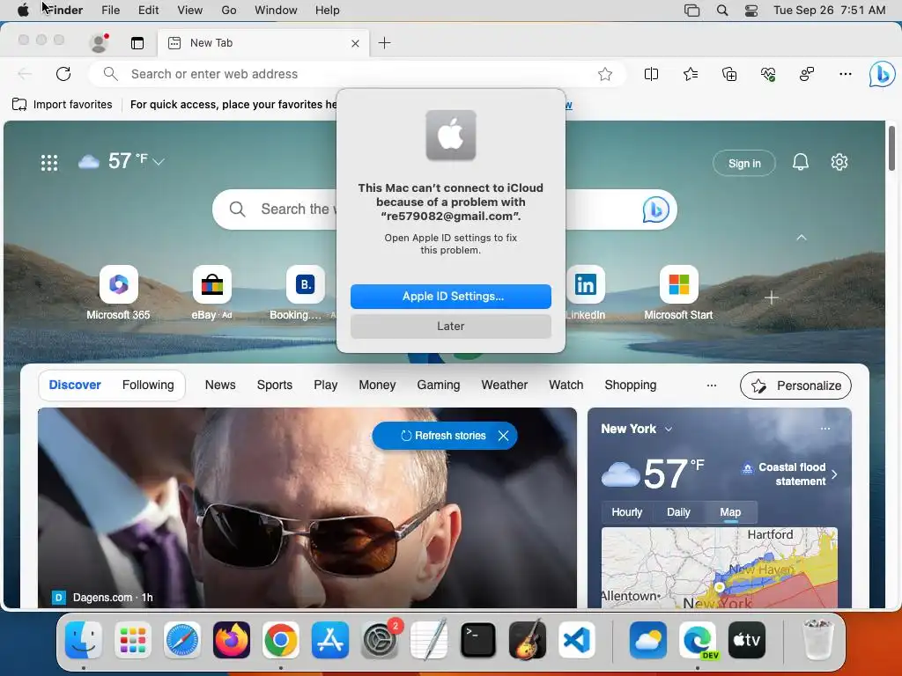Open weather card more options ellipsis
Image resolution: width=902 pixels, height=676 pixels.
pyautogui.click(x=825, y=429)
